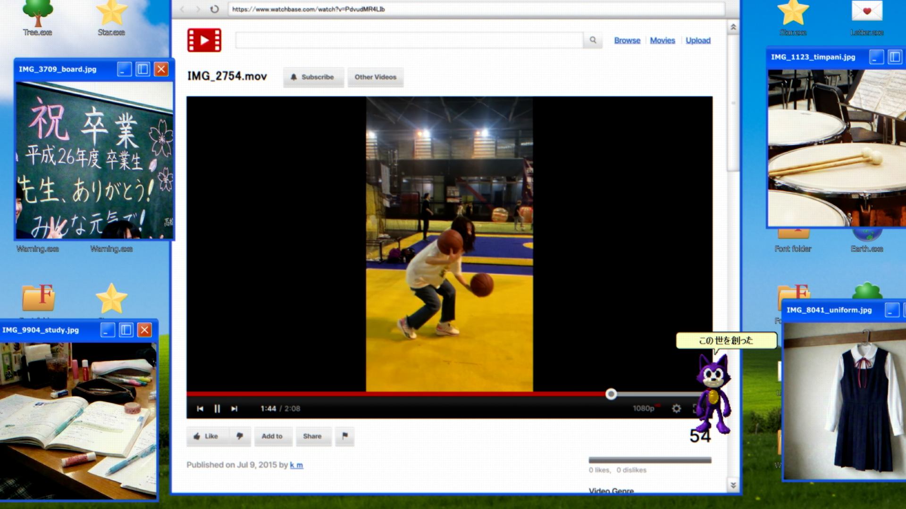Go to the Movies link
The width and height of the screenshot is (906, 509).
coord(662,41)
